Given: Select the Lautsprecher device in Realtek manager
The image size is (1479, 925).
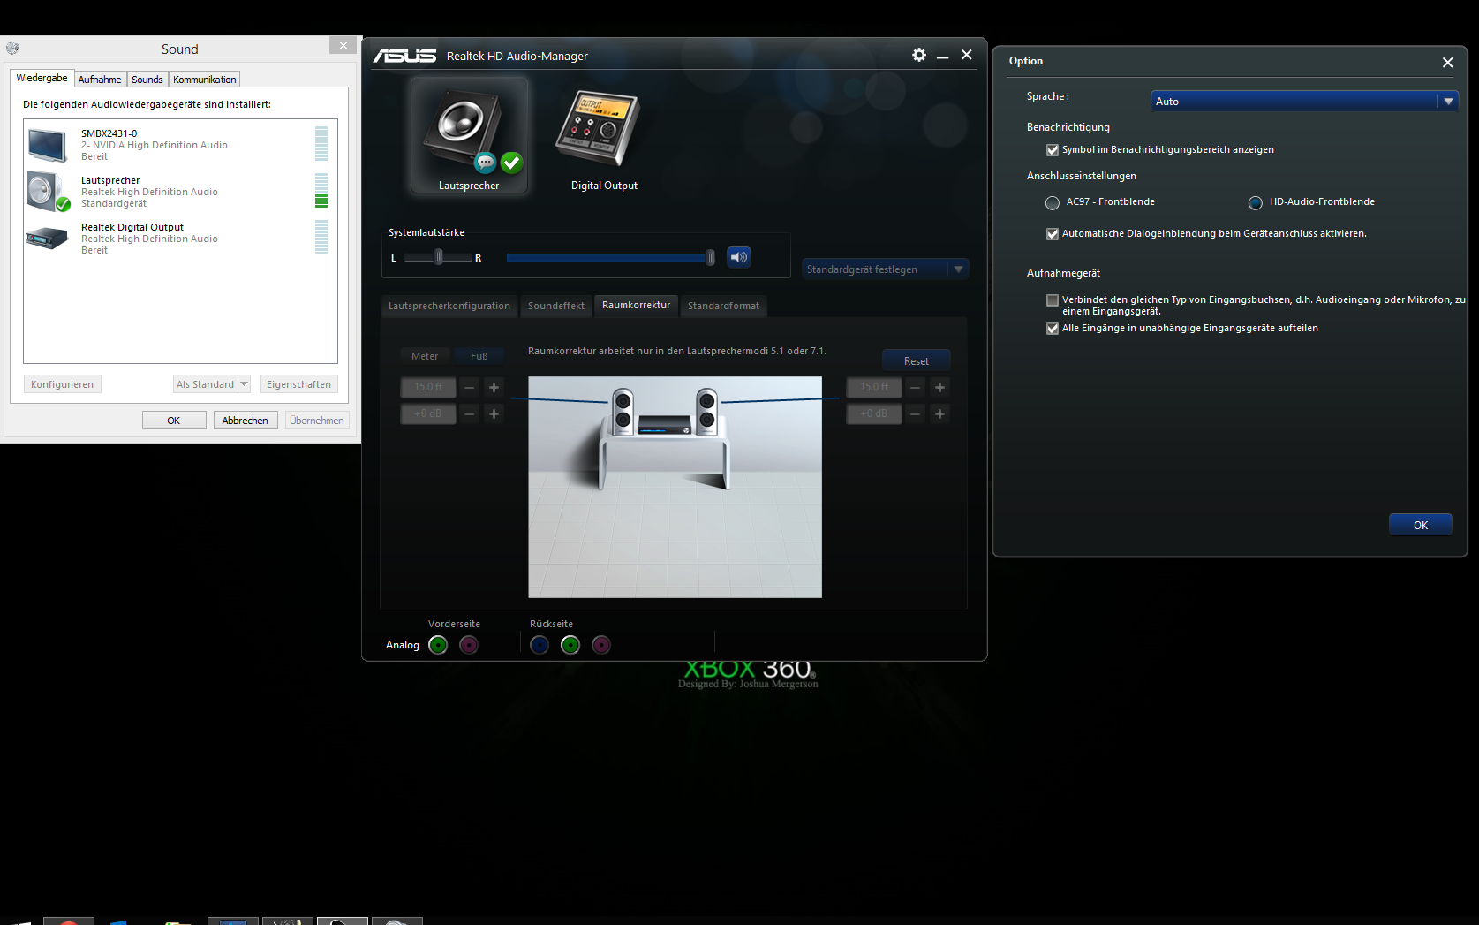Looking at the screenshot, I should (x=469, y=135).
